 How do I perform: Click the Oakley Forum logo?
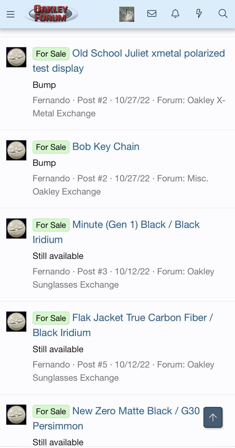tap(51, 14)
